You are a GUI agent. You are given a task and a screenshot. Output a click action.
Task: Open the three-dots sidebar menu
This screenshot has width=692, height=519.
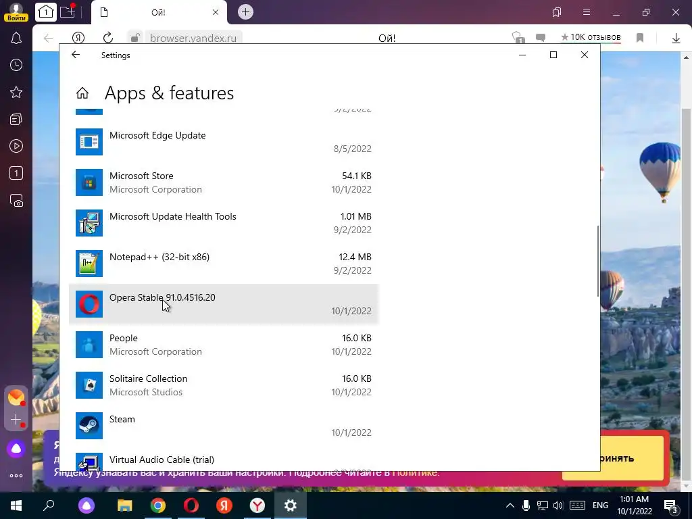16,476
